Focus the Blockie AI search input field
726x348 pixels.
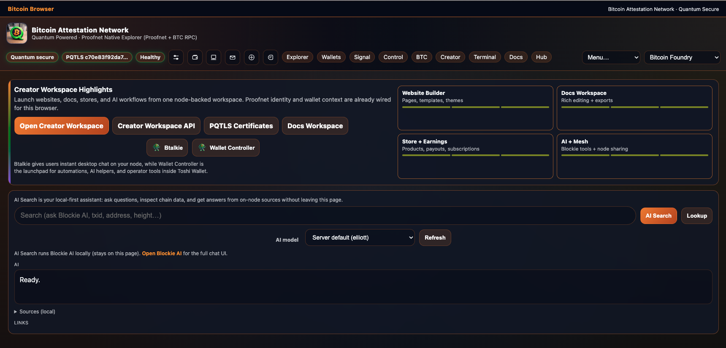(x=325, y=216)
